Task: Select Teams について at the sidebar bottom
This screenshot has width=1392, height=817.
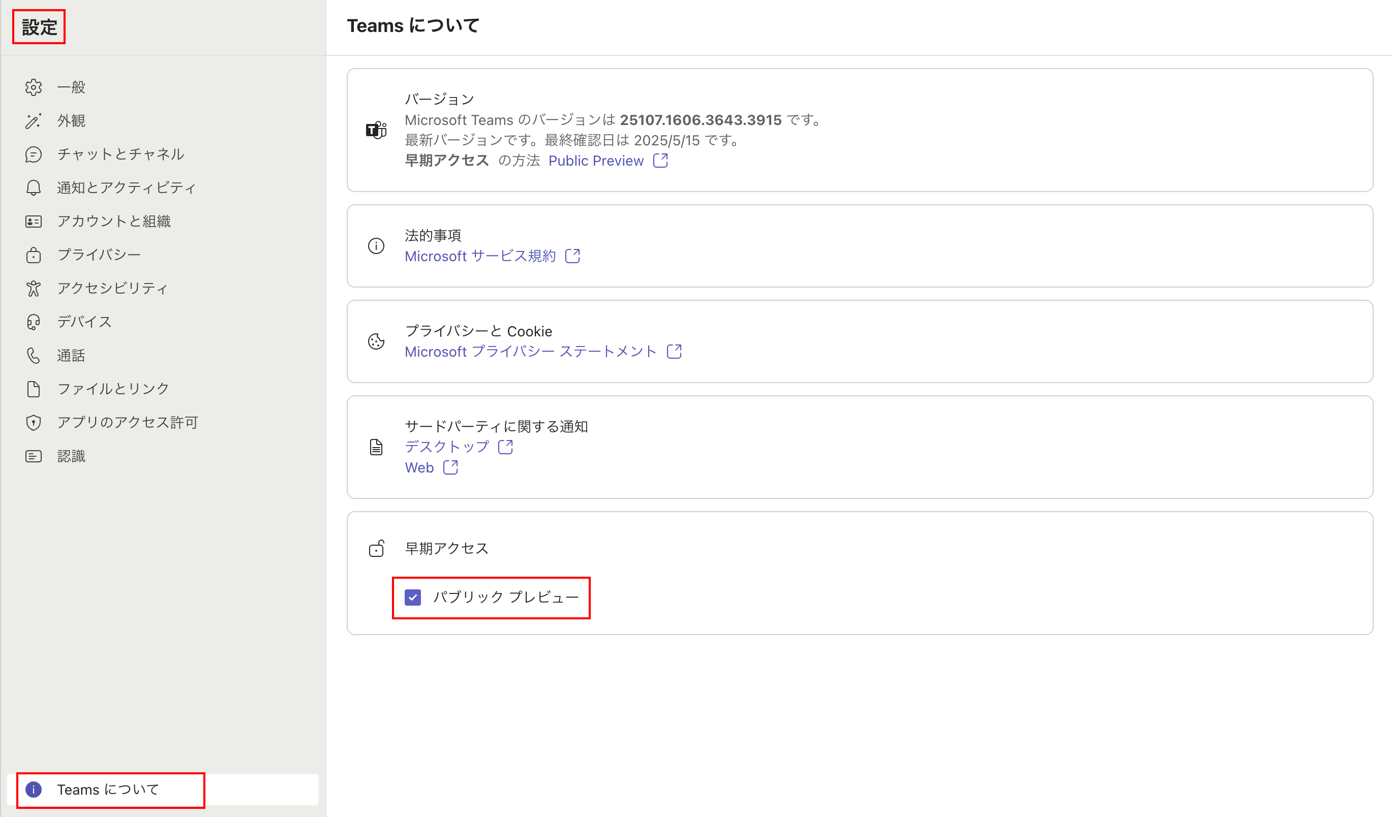Action: [163, 790]
